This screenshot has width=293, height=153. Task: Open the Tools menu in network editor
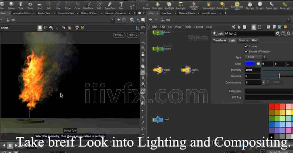188,27
